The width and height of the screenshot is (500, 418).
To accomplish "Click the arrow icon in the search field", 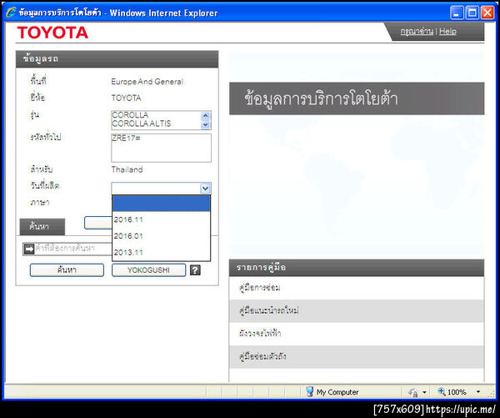I will pos(29,249).
